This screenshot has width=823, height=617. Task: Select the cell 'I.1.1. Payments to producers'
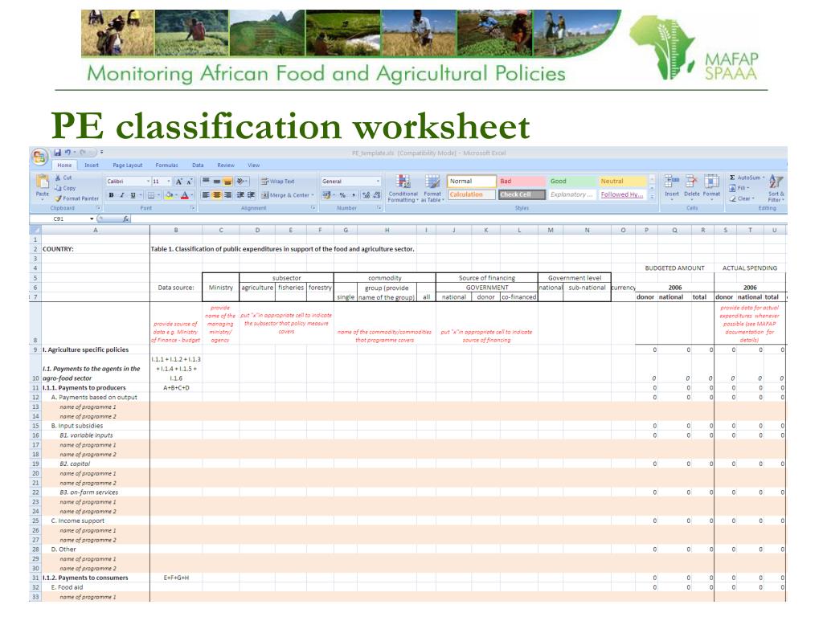[96, 388]
